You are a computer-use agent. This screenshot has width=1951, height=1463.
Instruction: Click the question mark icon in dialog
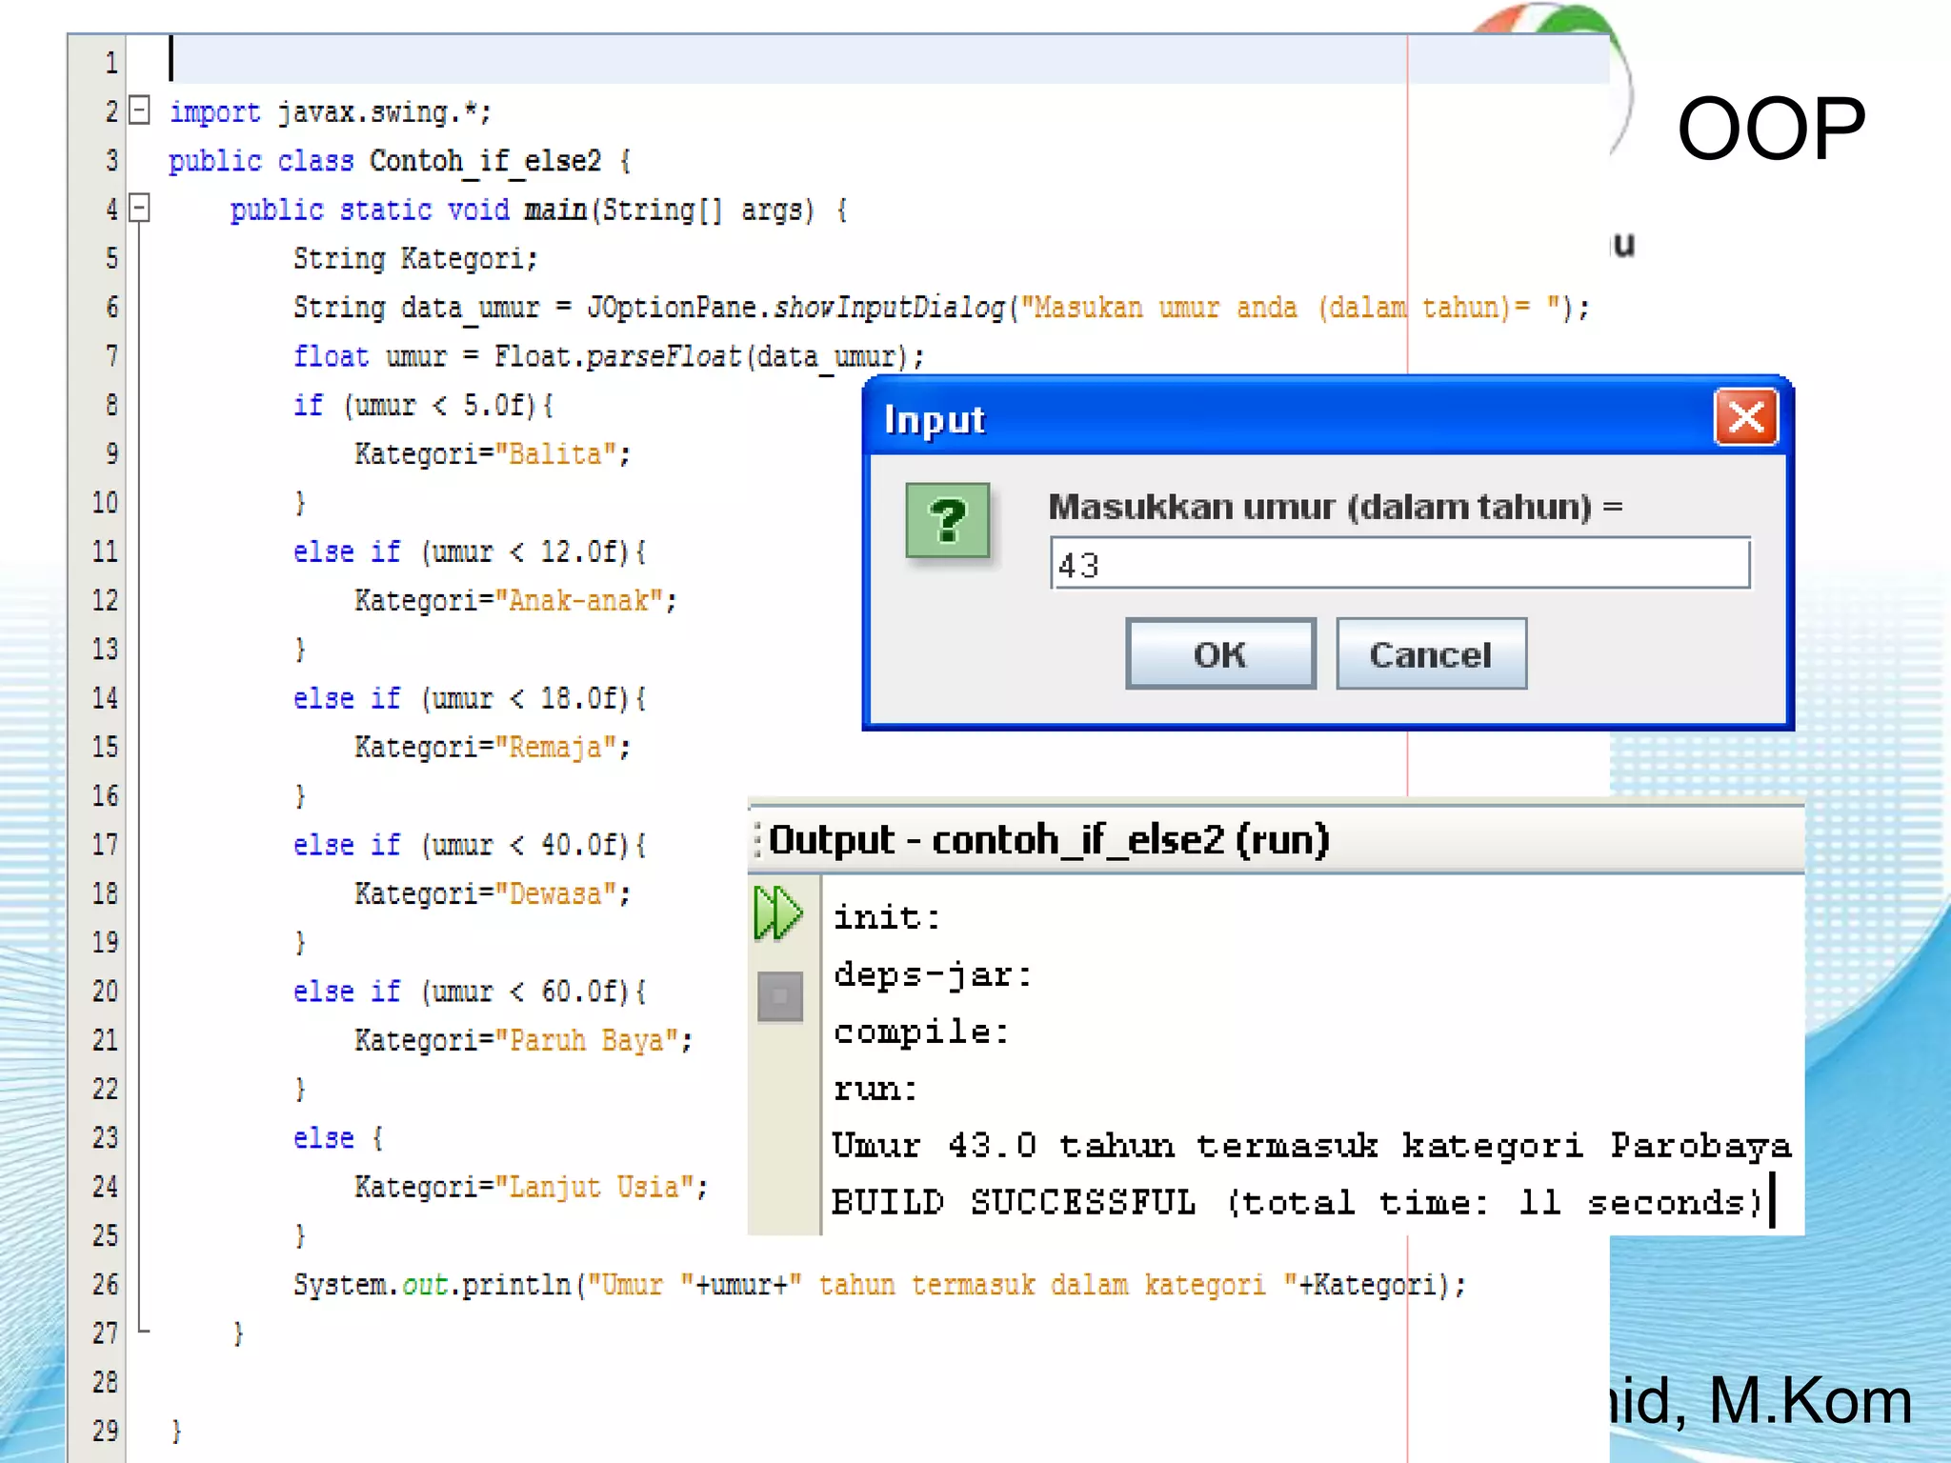[x=947, y=521]
